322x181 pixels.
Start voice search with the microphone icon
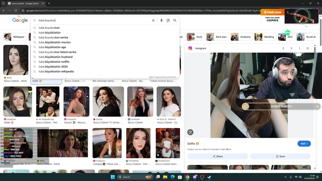161,20
